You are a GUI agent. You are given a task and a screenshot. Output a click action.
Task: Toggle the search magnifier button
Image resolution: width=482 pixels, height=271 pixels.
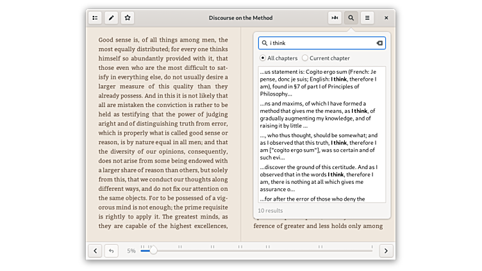click(x=351, y=18)
